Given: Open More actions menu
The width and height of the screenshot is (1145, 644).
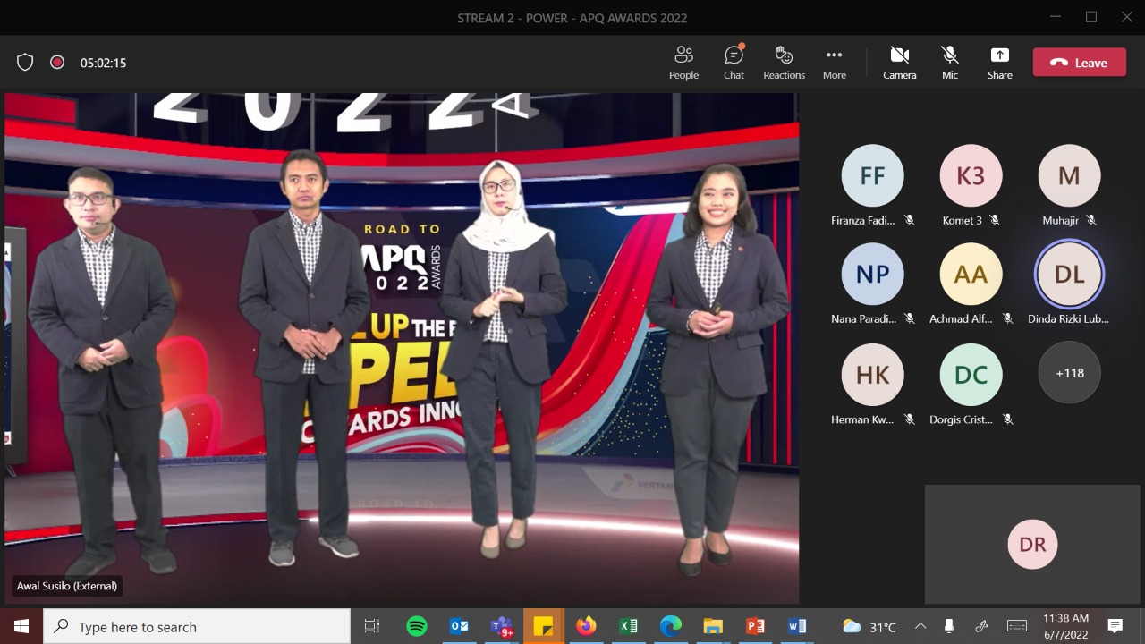Looking at the screenshot, I should point(834,63).
